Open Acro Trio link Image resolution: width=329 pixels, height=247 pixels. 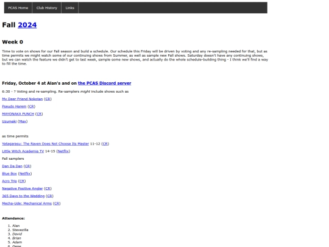tap(9, 181)
